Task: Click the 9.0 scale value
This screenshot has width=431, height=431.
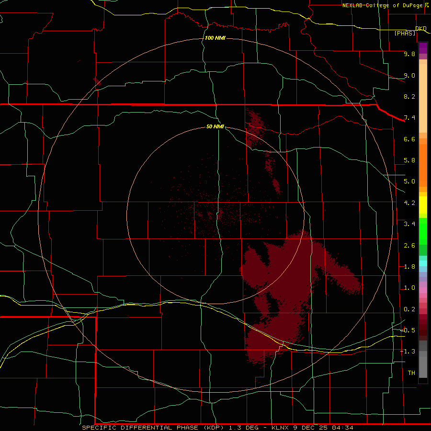Action: [409, 75]
